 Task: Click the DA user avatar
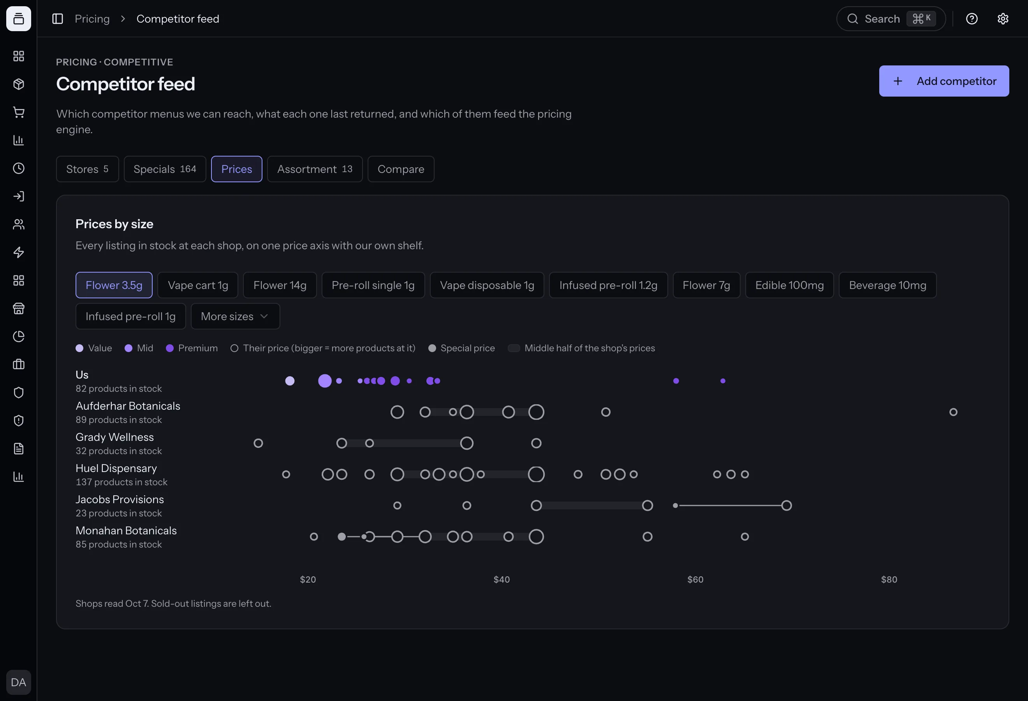19,682
